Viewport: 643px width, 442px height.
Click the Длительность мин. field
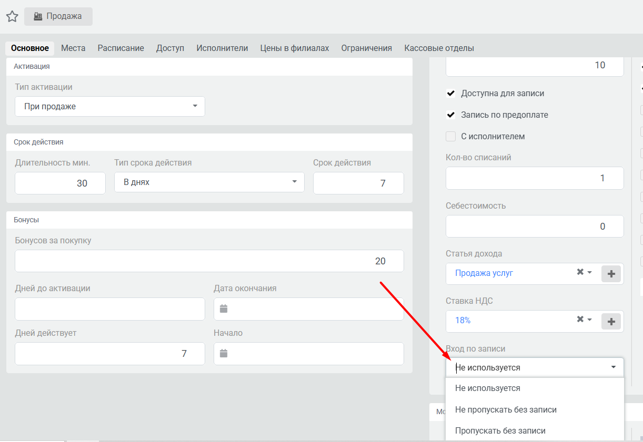click(x=61, y=183)
